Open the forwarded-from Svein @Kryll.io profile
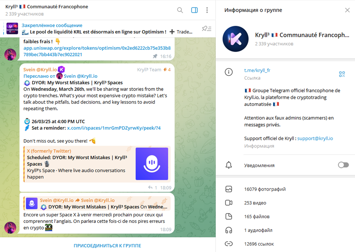The height and width of the screenshot is (252, 355). click(x=81, y=76)
